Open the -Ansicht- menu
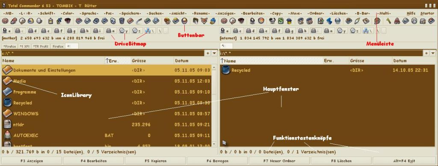 pyautogui.click(x=178, y=13)
